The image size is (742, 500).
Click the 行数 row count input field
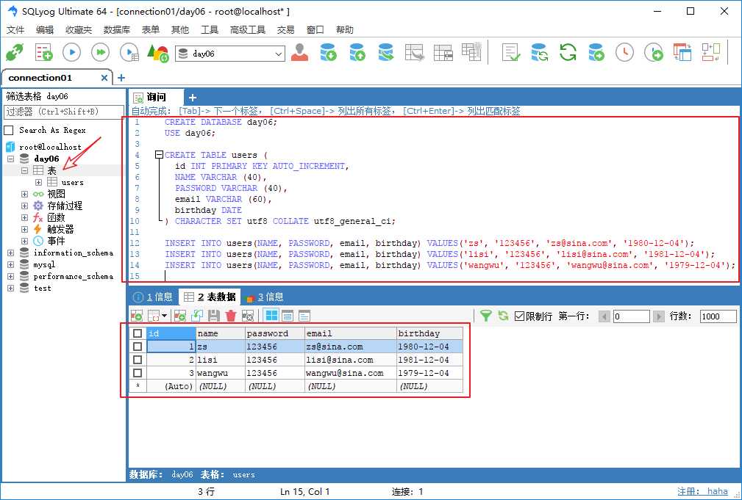point(718,316)
